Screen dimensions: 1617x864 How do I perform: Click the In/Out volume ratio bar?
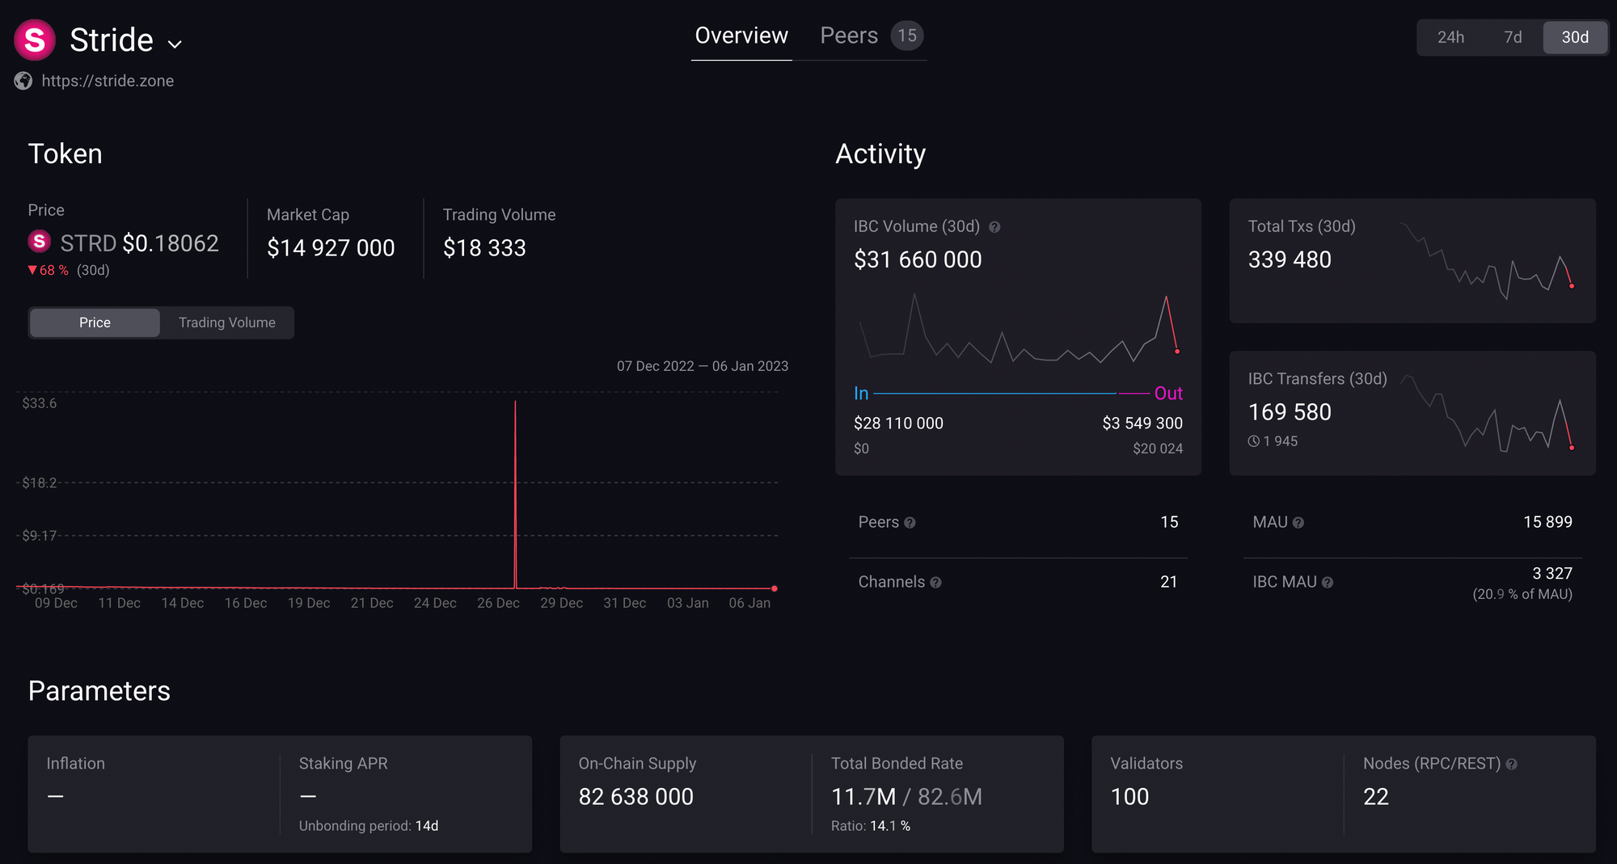click(x=1011, y=394)
